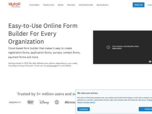Go to the Demo page
This screenshot has width=152, height=114.
pyautogui.click(x=61, y=5)
